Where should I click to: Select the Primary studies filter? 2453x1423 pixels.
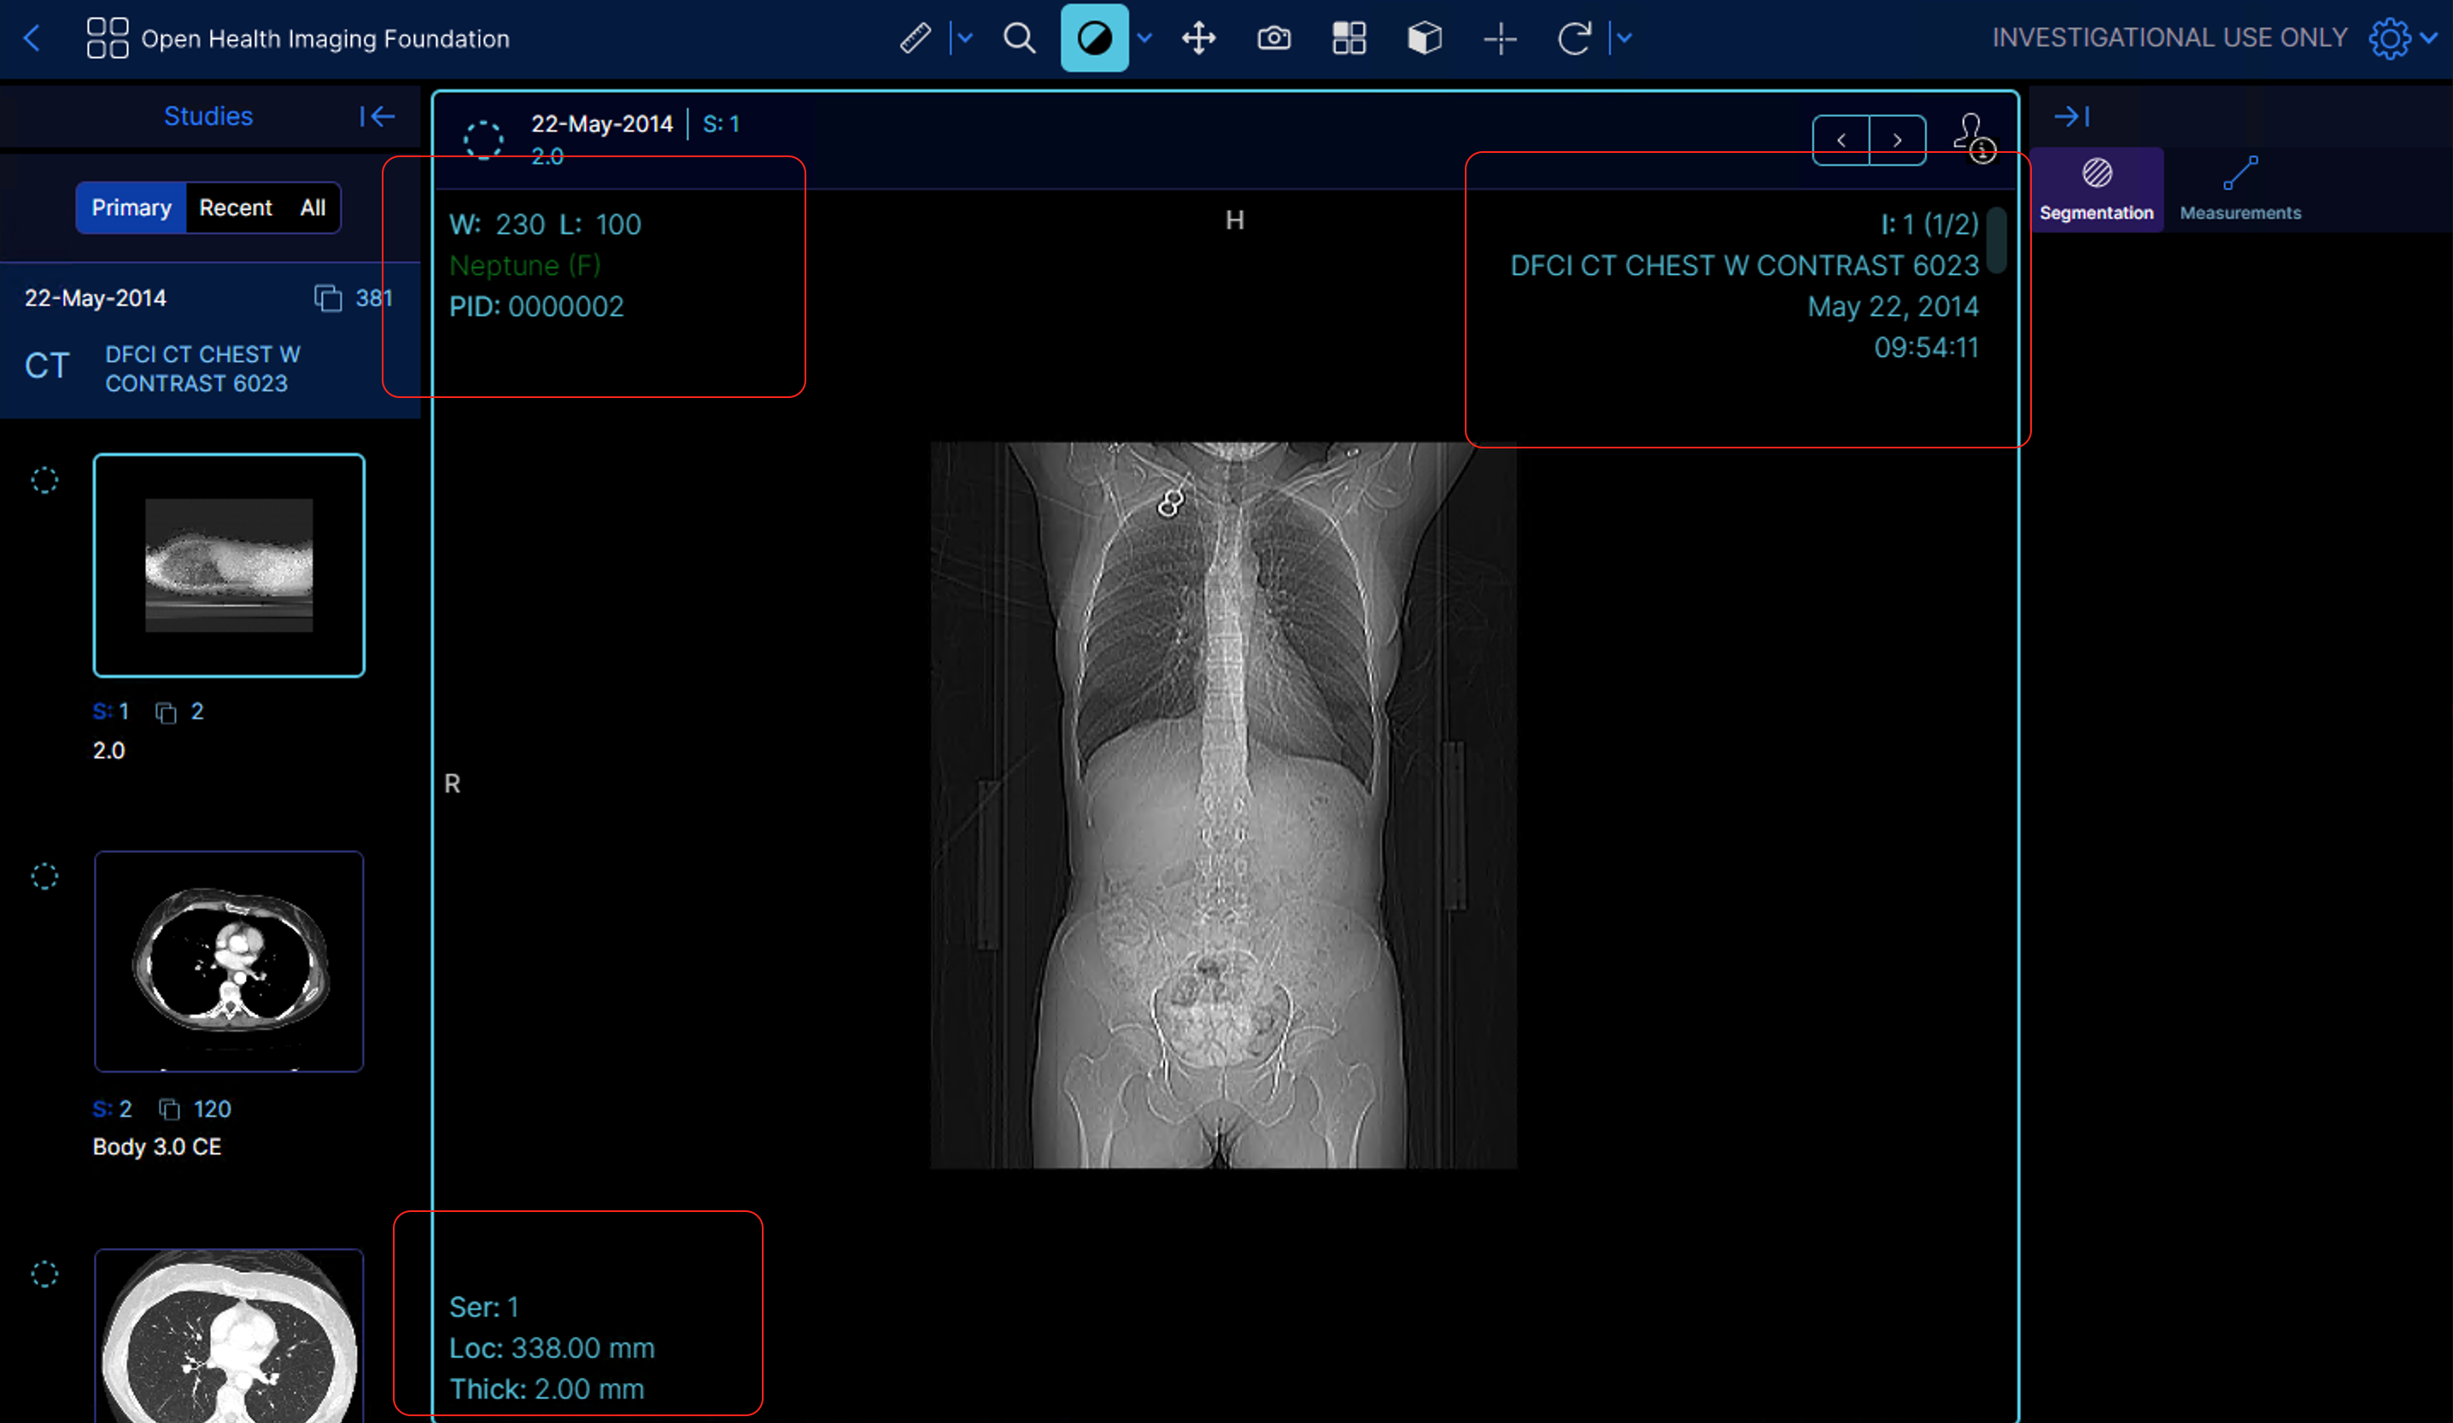click(132, 208)
